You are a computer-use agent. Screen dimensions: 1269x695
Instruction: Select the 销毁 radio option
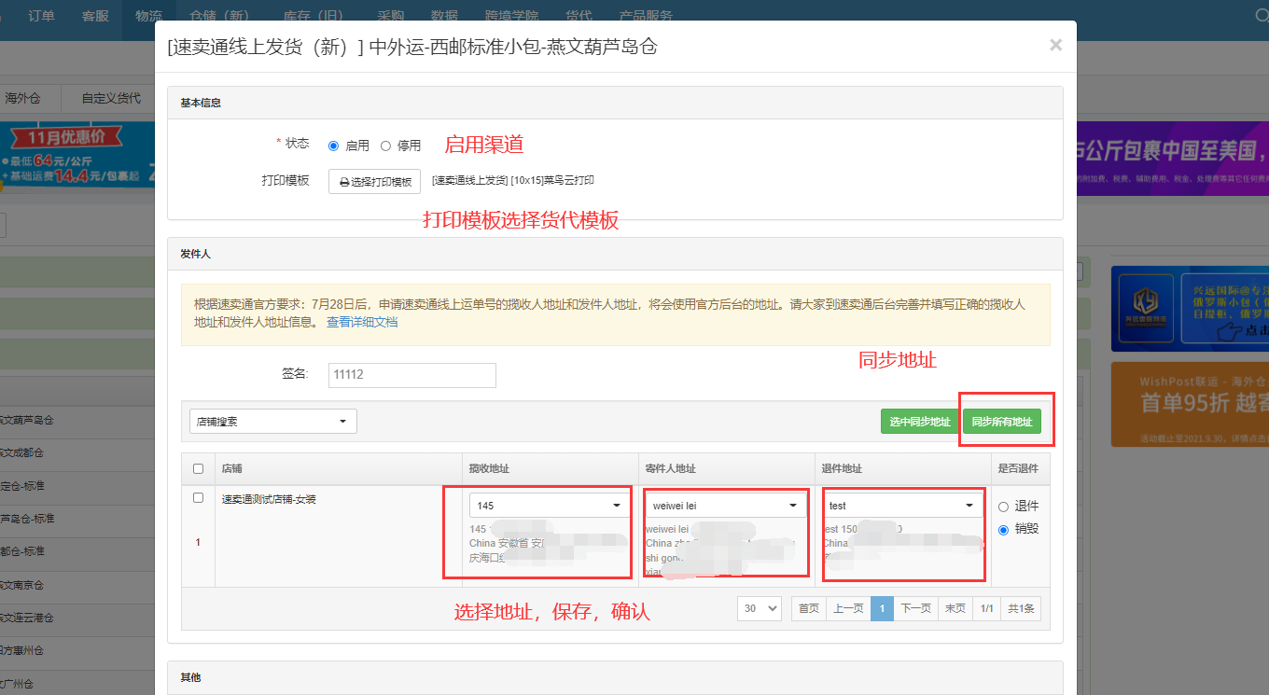click(x=1003, y=530)
